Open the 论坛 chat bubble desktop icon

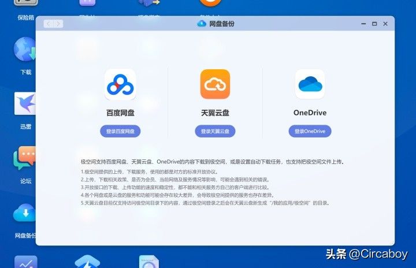pyautogui.click(x=24, y=158)
